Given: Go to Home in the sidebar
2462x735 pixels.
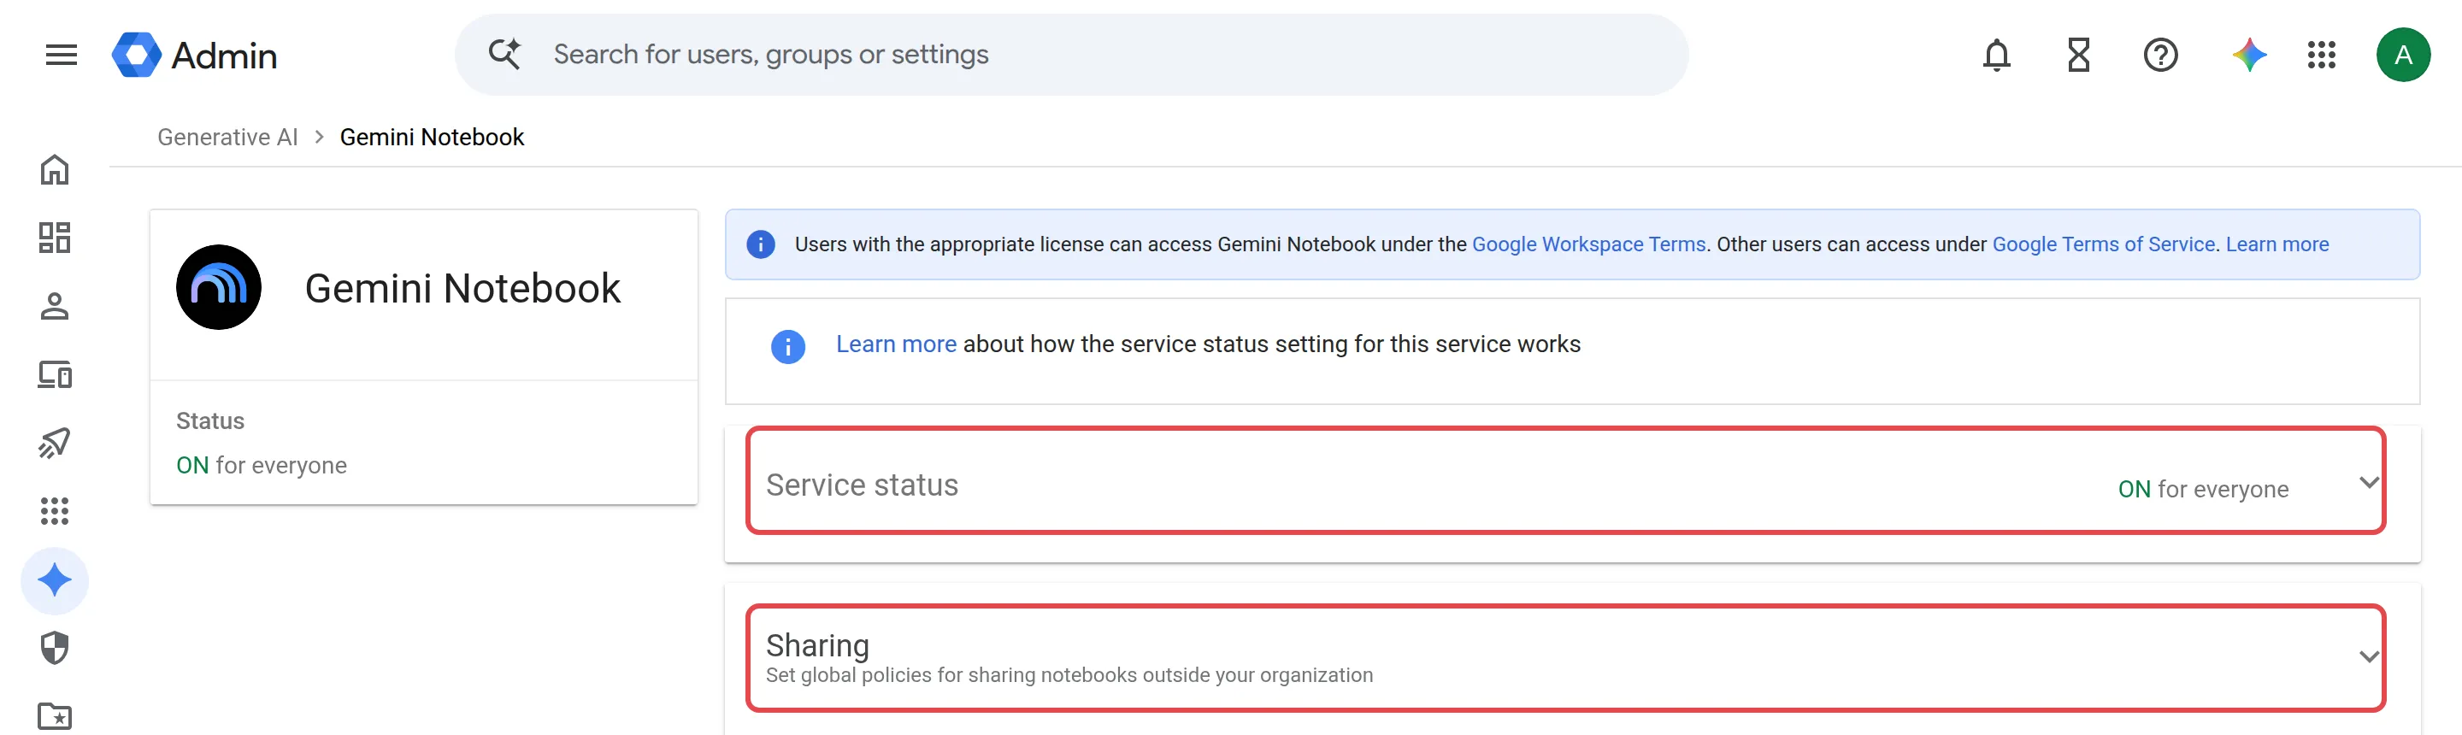Looking at the screenshot, I should point(55,169).
